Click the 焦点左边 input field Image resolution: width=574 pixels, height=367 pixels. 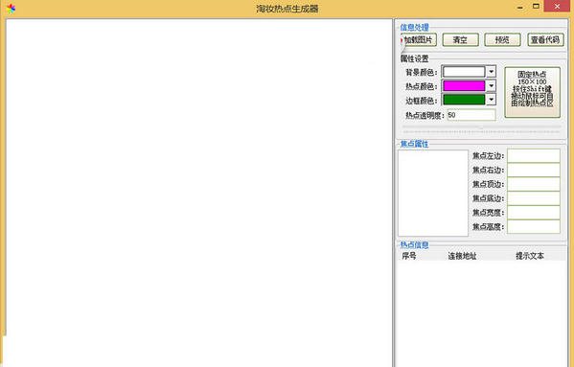pos(534,156)
